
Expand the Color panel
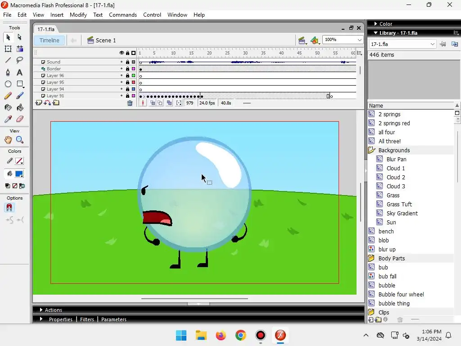376,23
